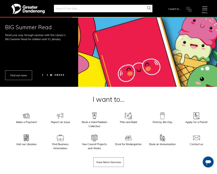This screenshot has width=217, height=174.
Task: Open the hamburger Menu
Action: pos(205,10)
